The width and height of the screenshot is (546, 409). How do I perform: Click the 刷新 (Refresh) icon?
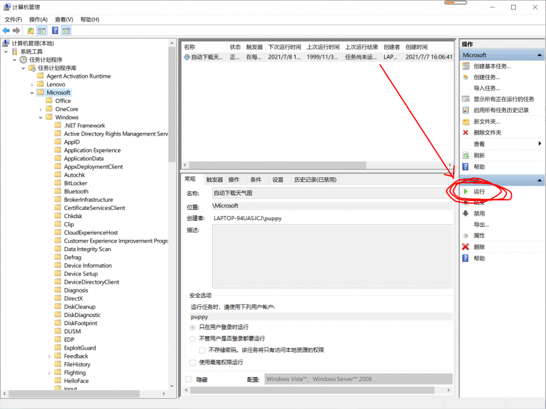(x=466, y=155)
